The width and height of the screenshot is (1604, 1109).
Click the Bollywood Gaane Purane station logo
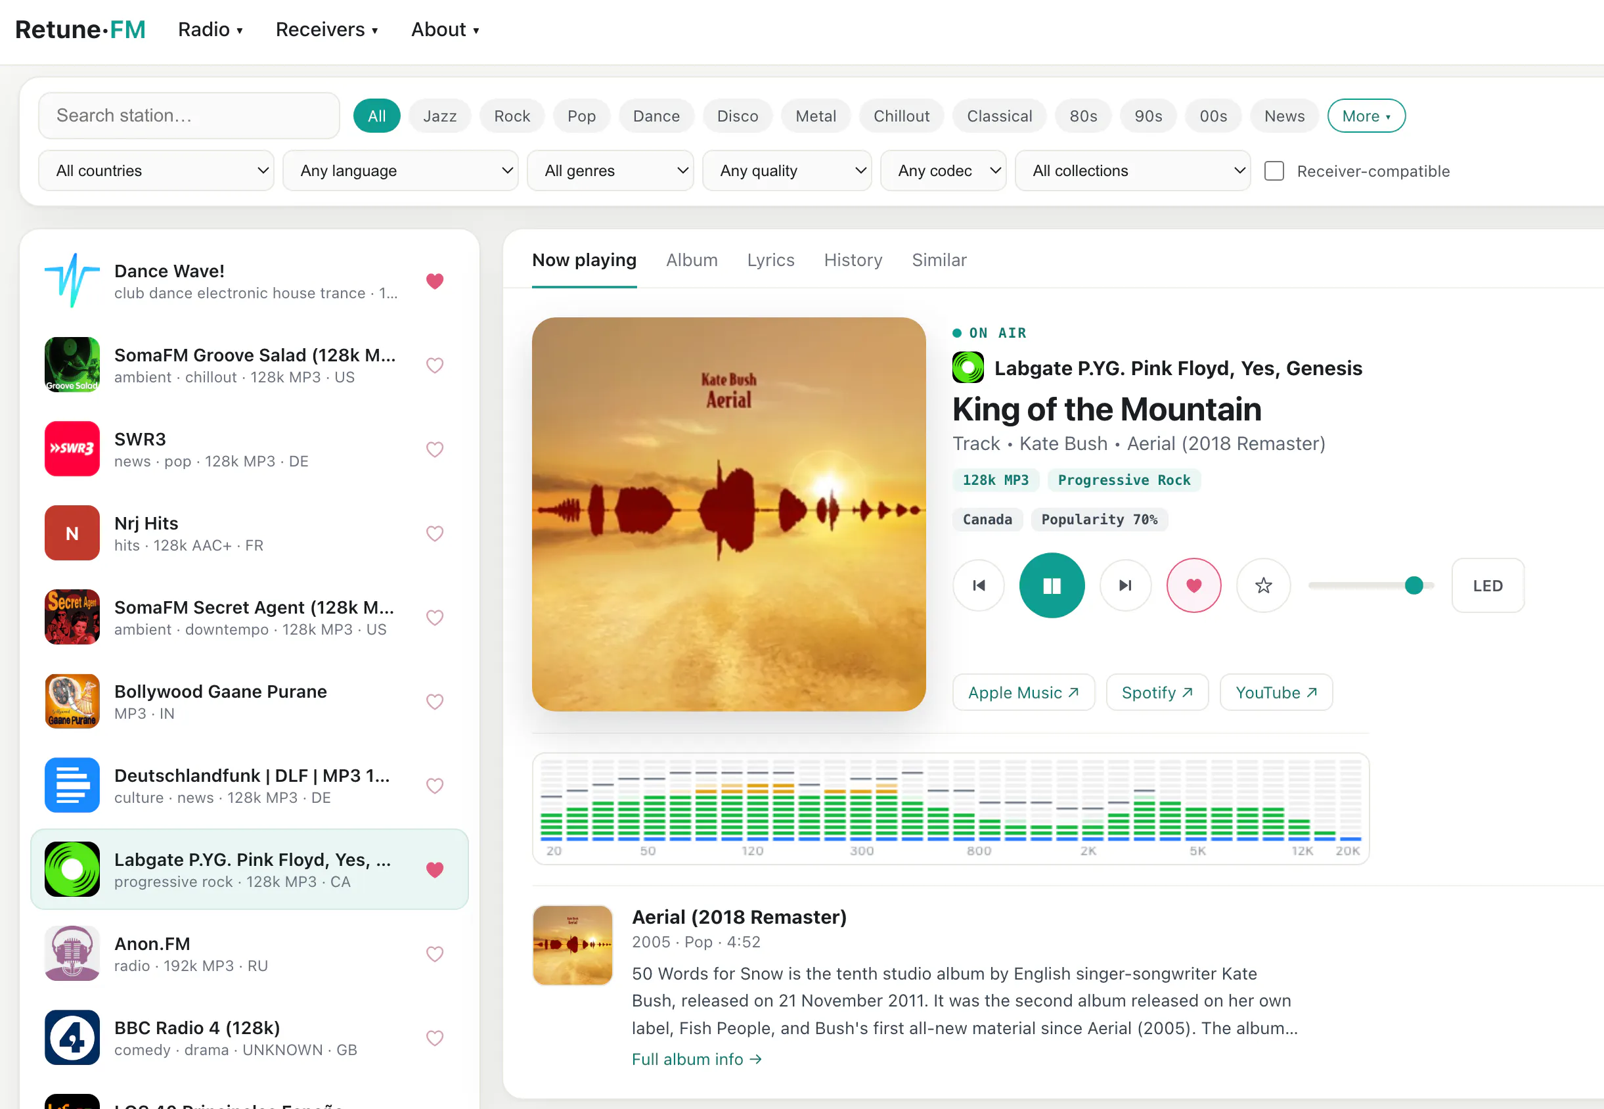pos(72,701)
